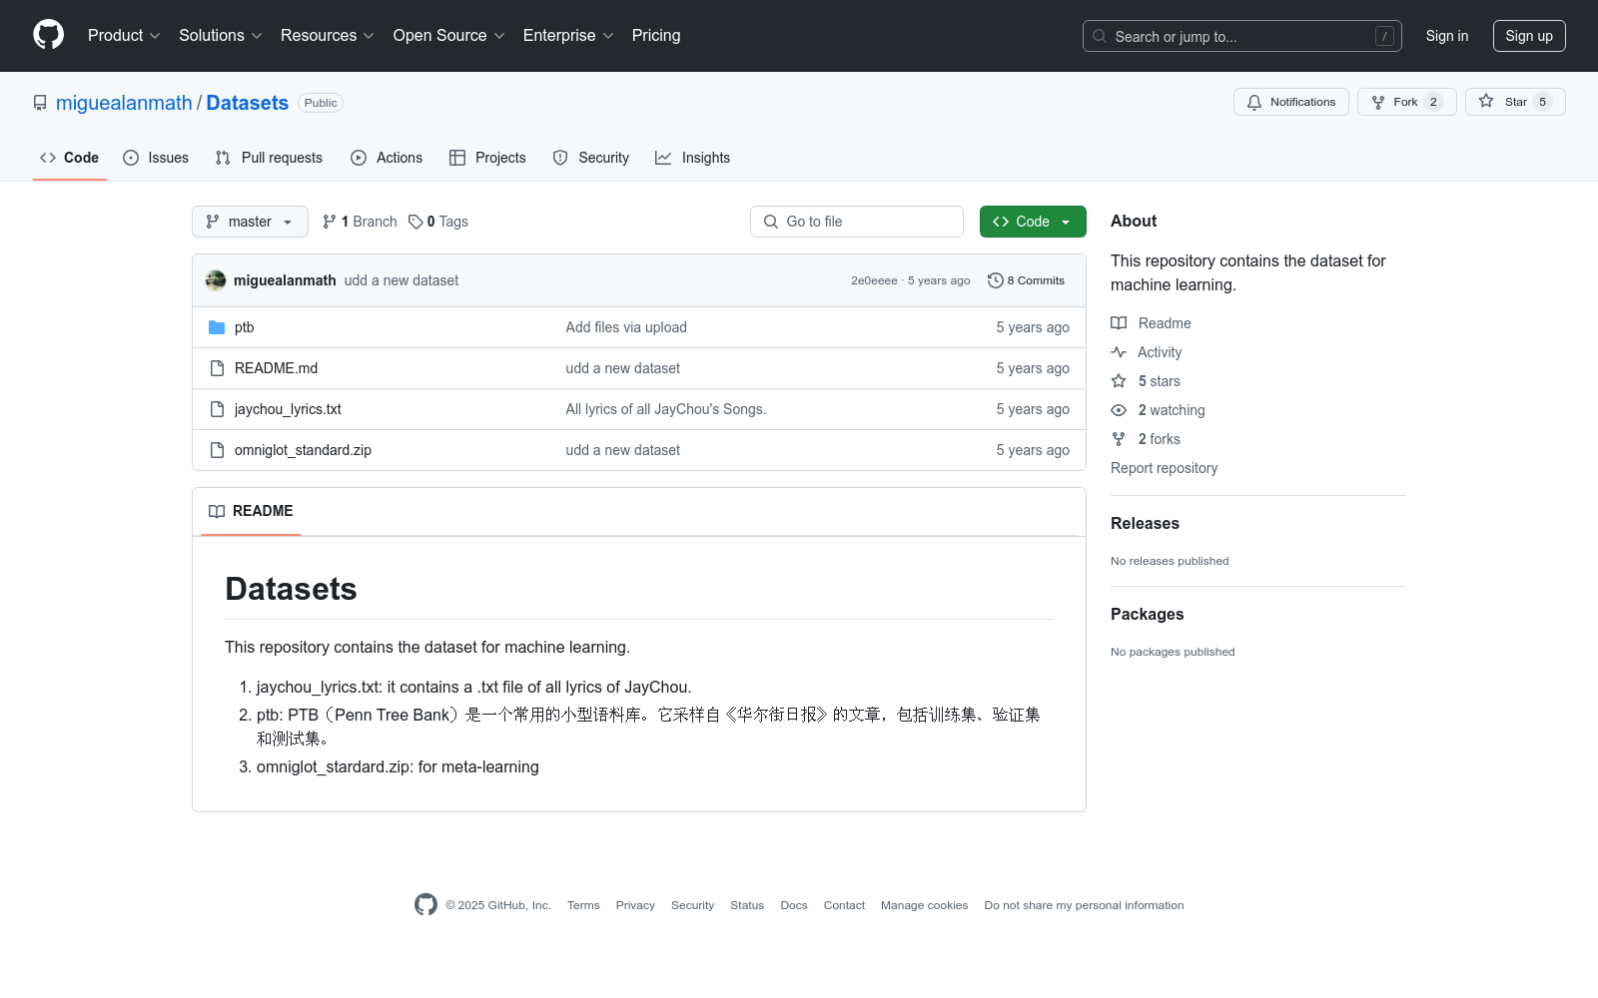Image resolution: width=1598 pixels, height=998 pixels.
Task: Open the master branch selector
Action: pyautogui.click(x=250, y=222)
